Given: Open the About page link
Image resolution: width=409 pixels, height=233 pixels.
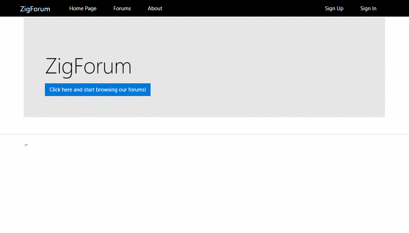Looking at the screenshot, I should 155,8.
